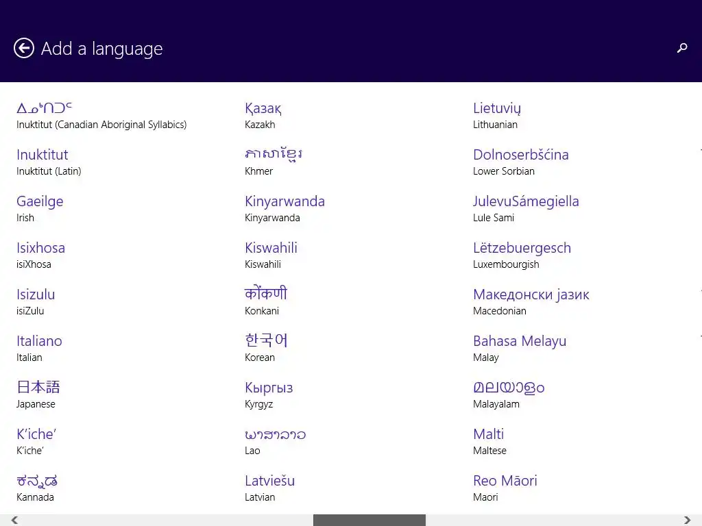The width and height of the screenshot is (702, 526).
Task: Choose the Khmer language tile
Action: [x=274, y=162]
